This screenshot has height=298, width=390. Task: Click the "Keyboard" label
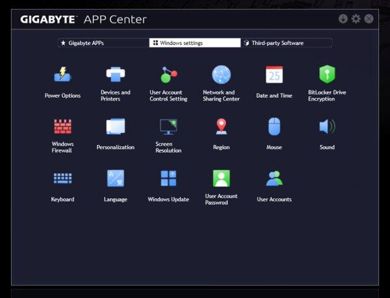coord(62,199)
